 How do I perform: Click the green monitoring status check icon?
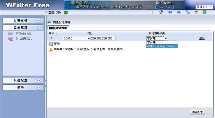coord(66,13)
